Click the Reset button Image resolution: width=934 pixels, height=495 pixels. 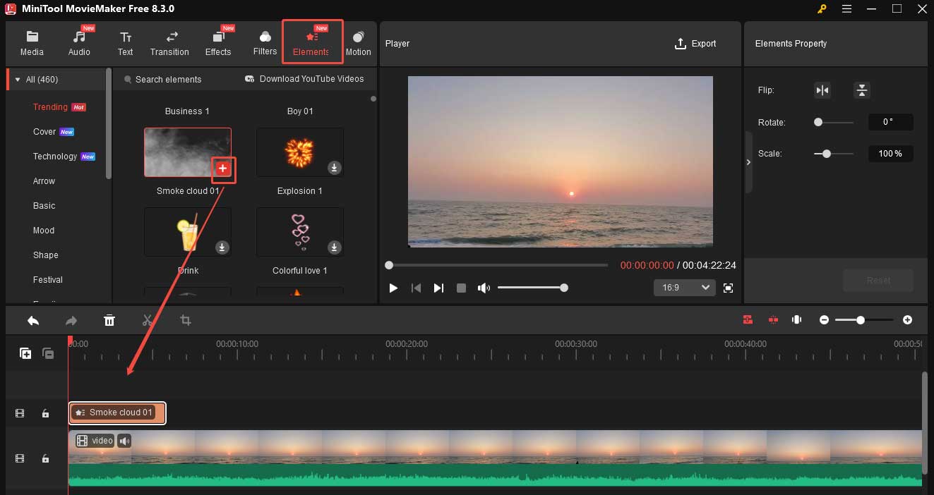point(878,281)
